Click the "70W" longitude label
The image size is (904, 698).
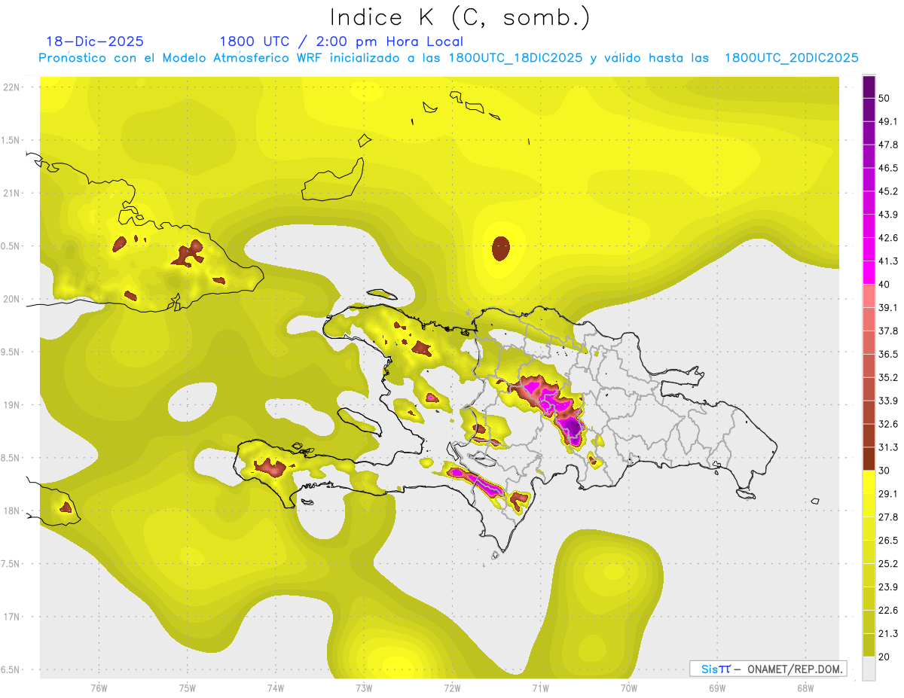[629, 688]
